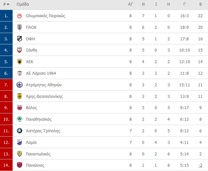Click the Olympiacos Piraeus club crest
208x171 pixels.
(x=20, y=16)
